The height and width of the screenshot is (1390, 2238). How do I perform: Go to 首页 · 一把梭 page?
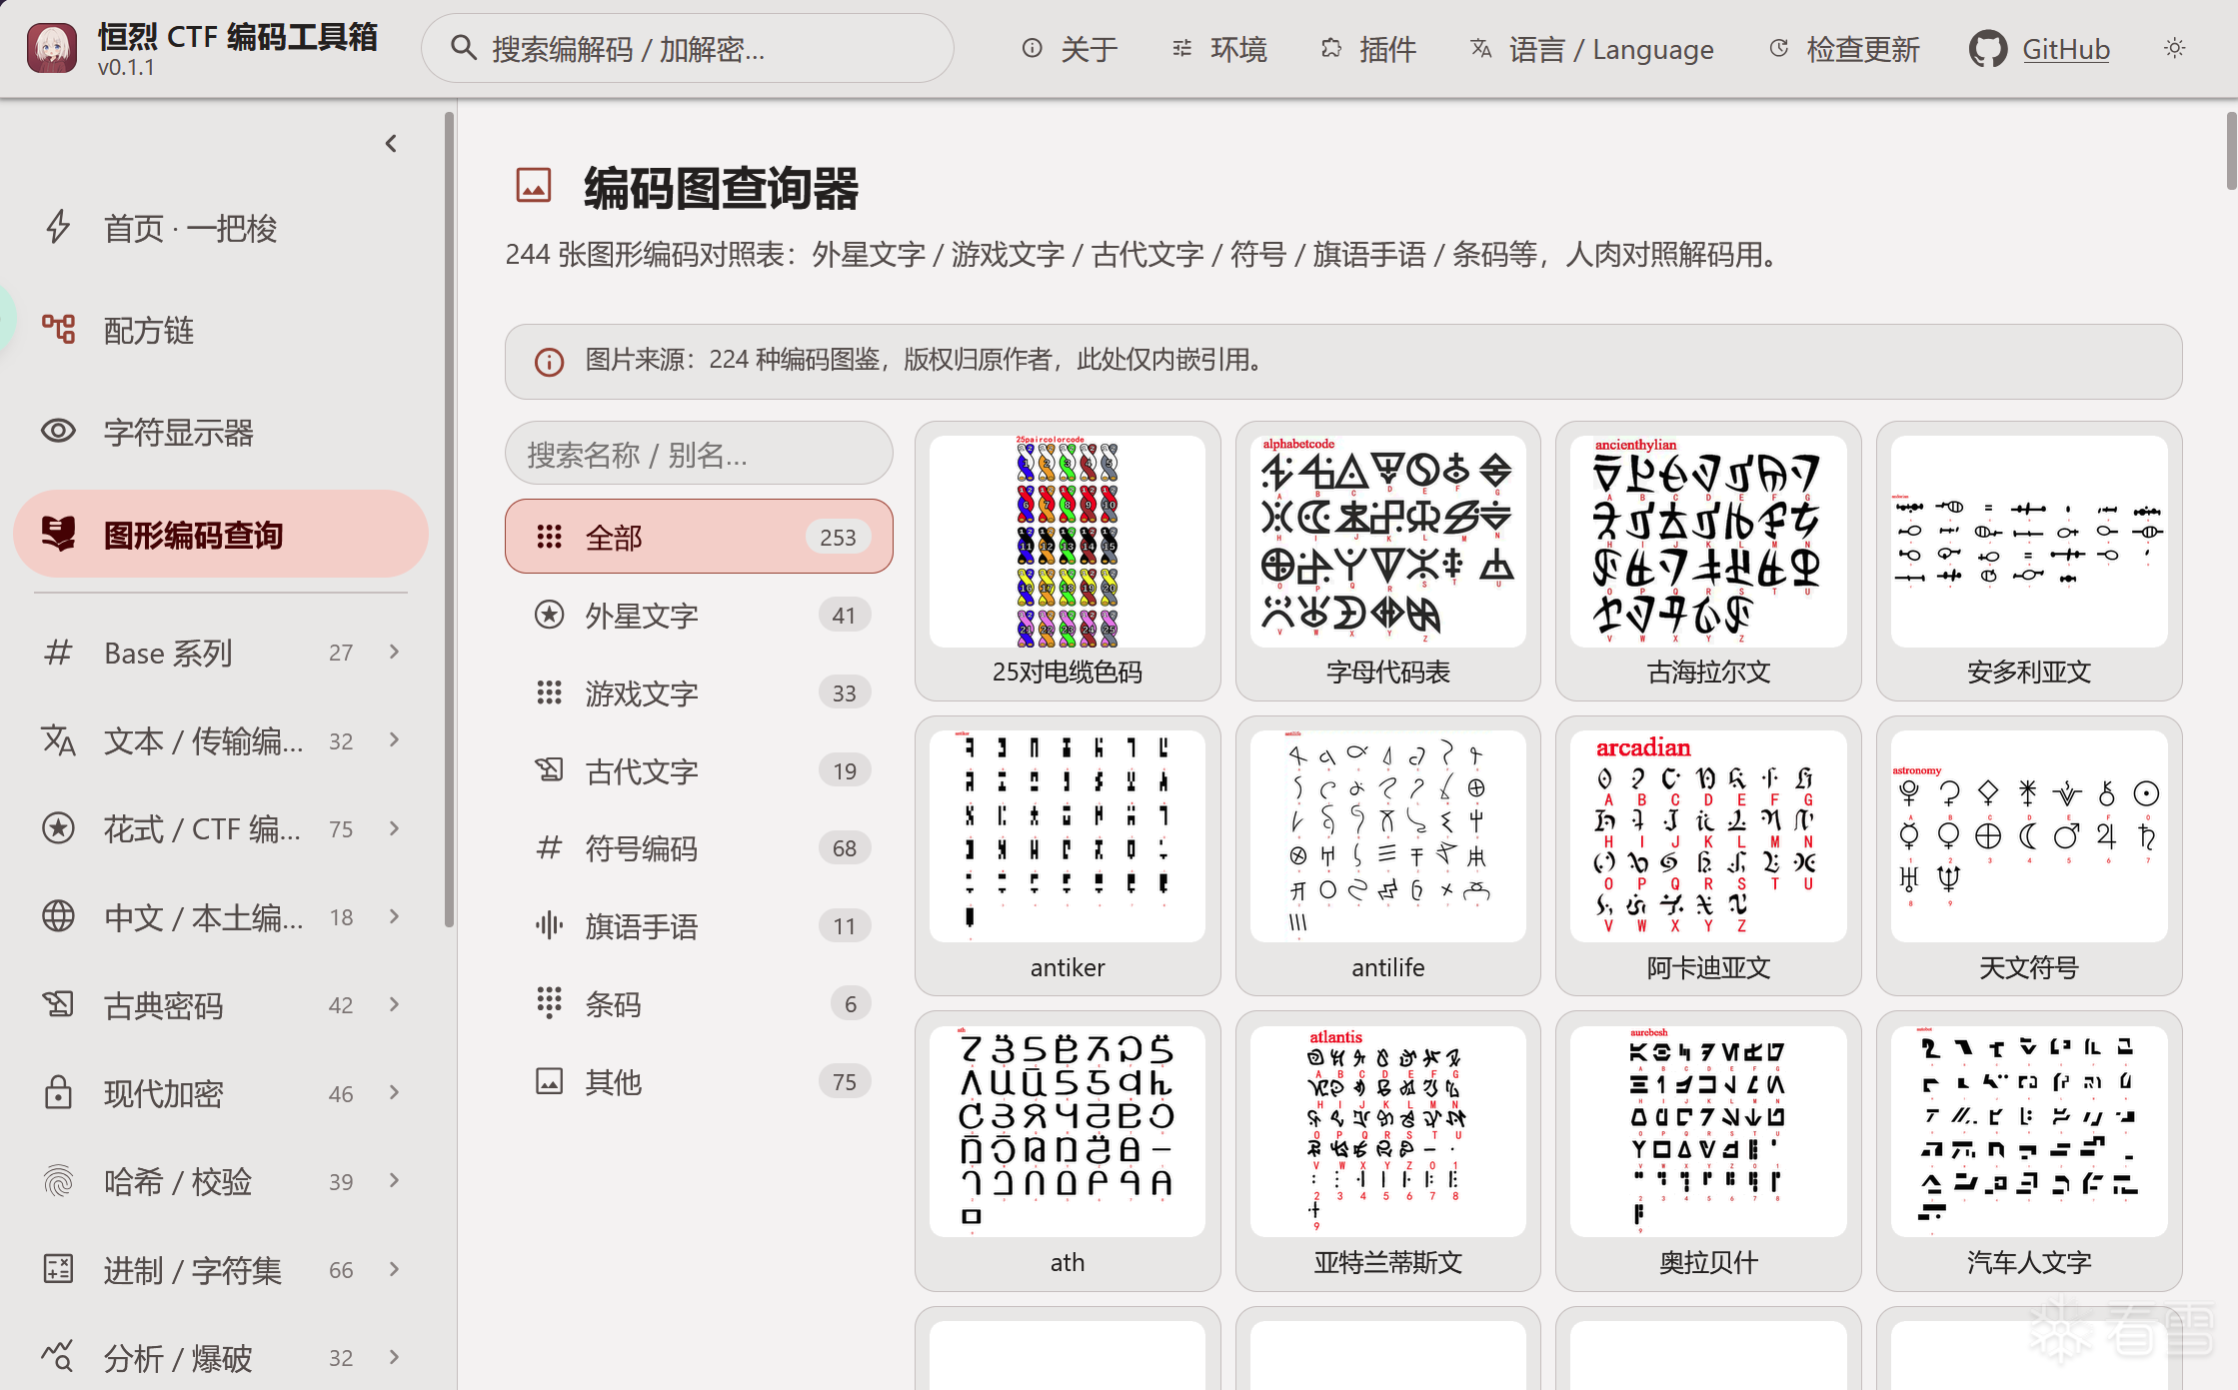[x=221, y=228]
